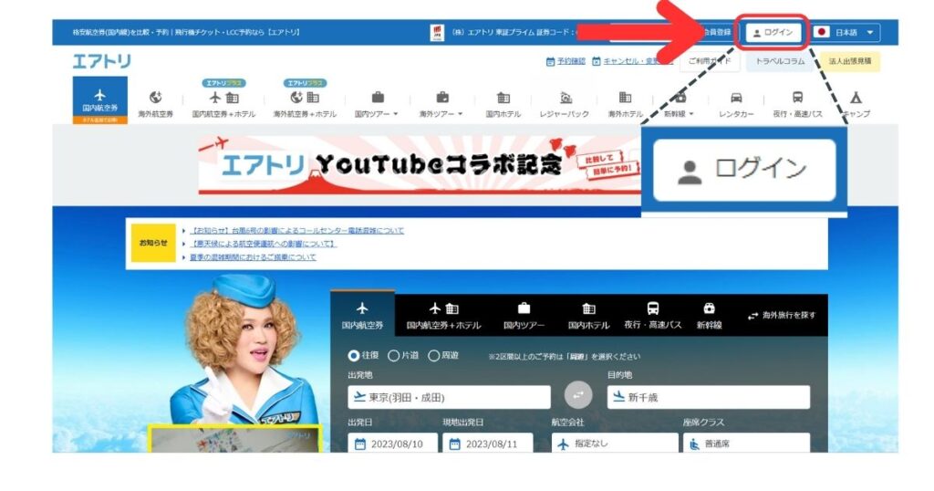Open the 予約確認 link
Screen dimensions: 934x491
tap(566, 61)
